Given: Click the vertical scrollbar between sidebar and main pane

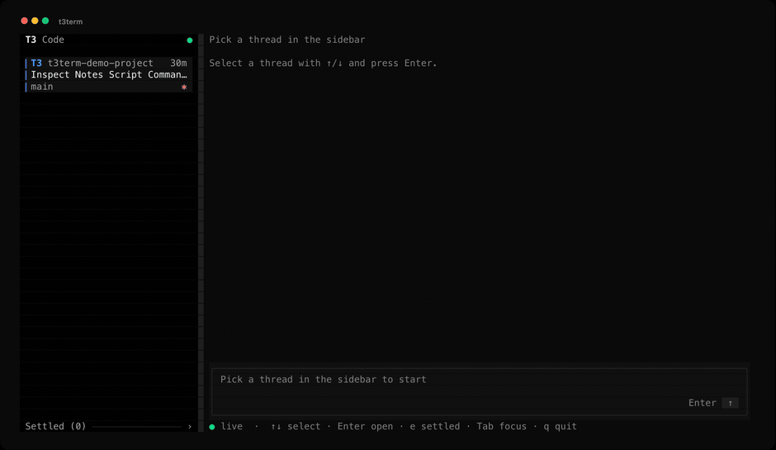Looking at the screenshot, I should click(201, 233).
